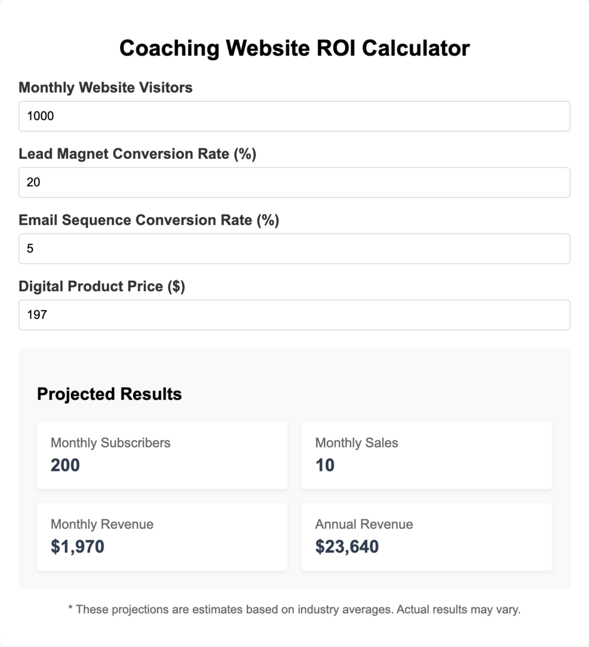Viewport: 589px width, 647px height.
Task: Focus the Lead Magnet Conversion Rate field
Action: pyautogui.click(x=294, y=182)
